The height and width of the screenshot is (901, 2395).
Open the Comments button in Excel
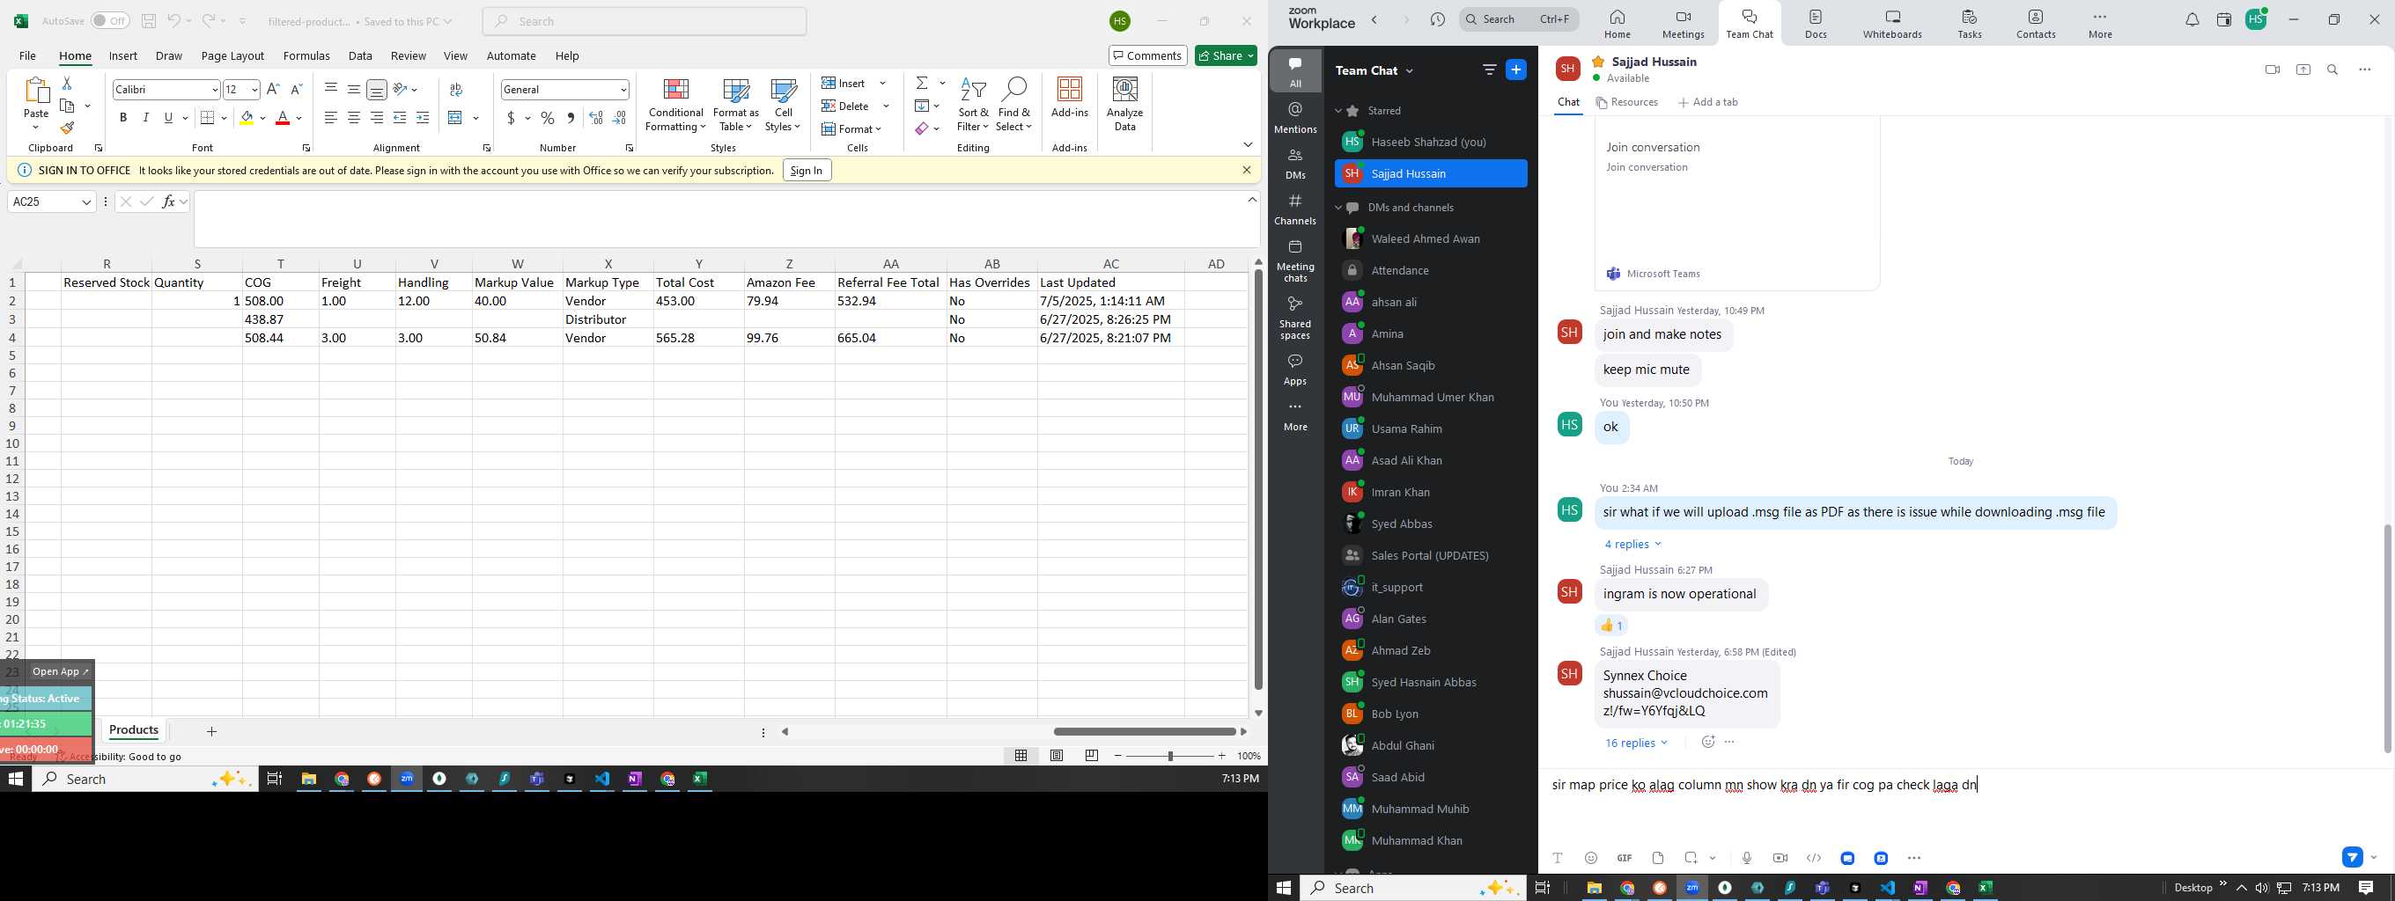1147,55
